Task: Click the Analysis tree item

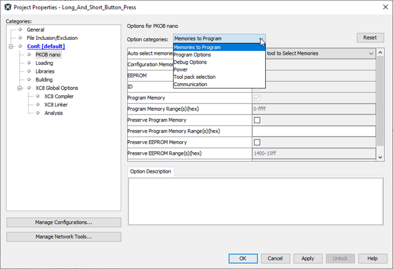Action: coord(53,113)
